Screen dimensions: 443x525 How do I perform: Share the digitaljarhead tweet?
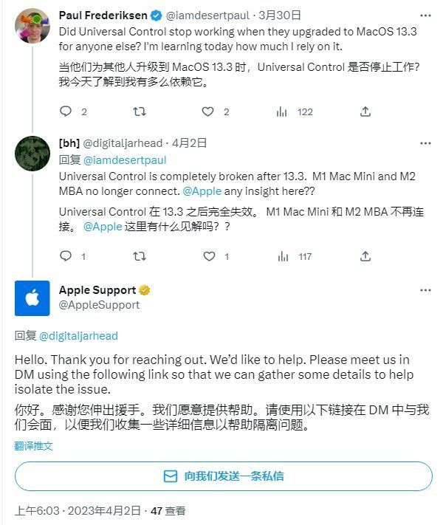click(x=365, y=256)
